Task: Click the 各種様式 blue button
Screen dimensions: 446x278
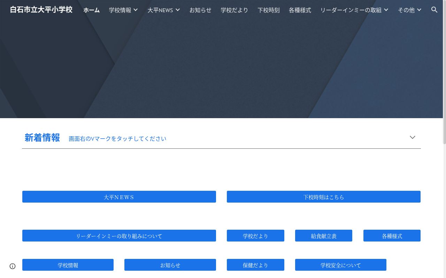Action: [392, 236]
